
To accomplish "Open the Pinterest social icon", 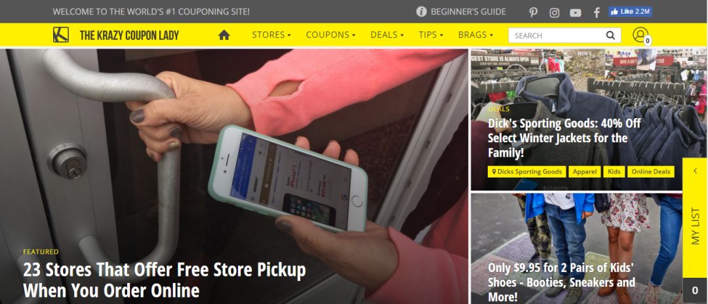I will pyautogui.click(x=533, y=12).
